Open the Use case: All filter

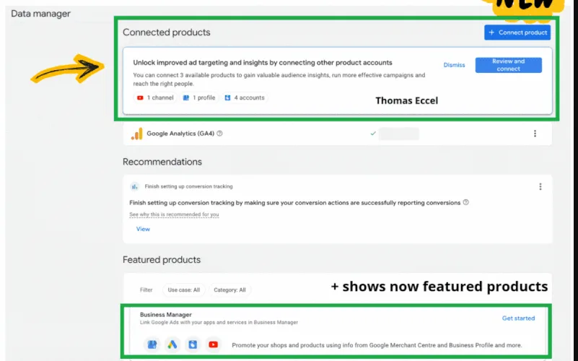183,290
